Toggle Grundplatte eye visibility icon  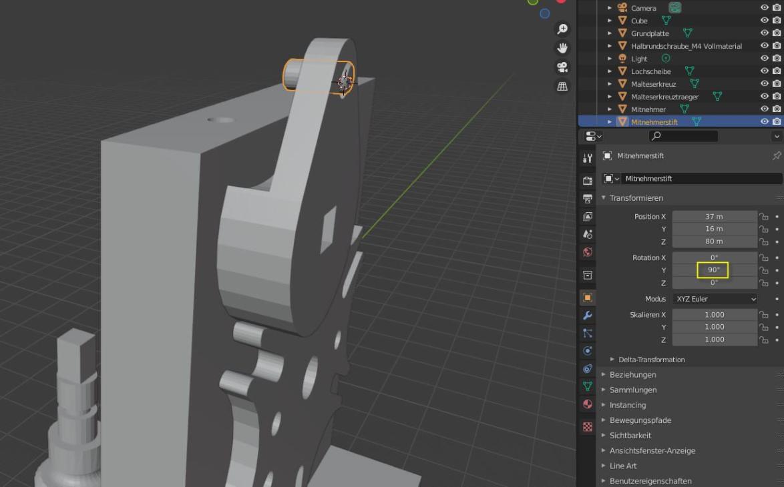pyautogui.click(x=764, y=33)
